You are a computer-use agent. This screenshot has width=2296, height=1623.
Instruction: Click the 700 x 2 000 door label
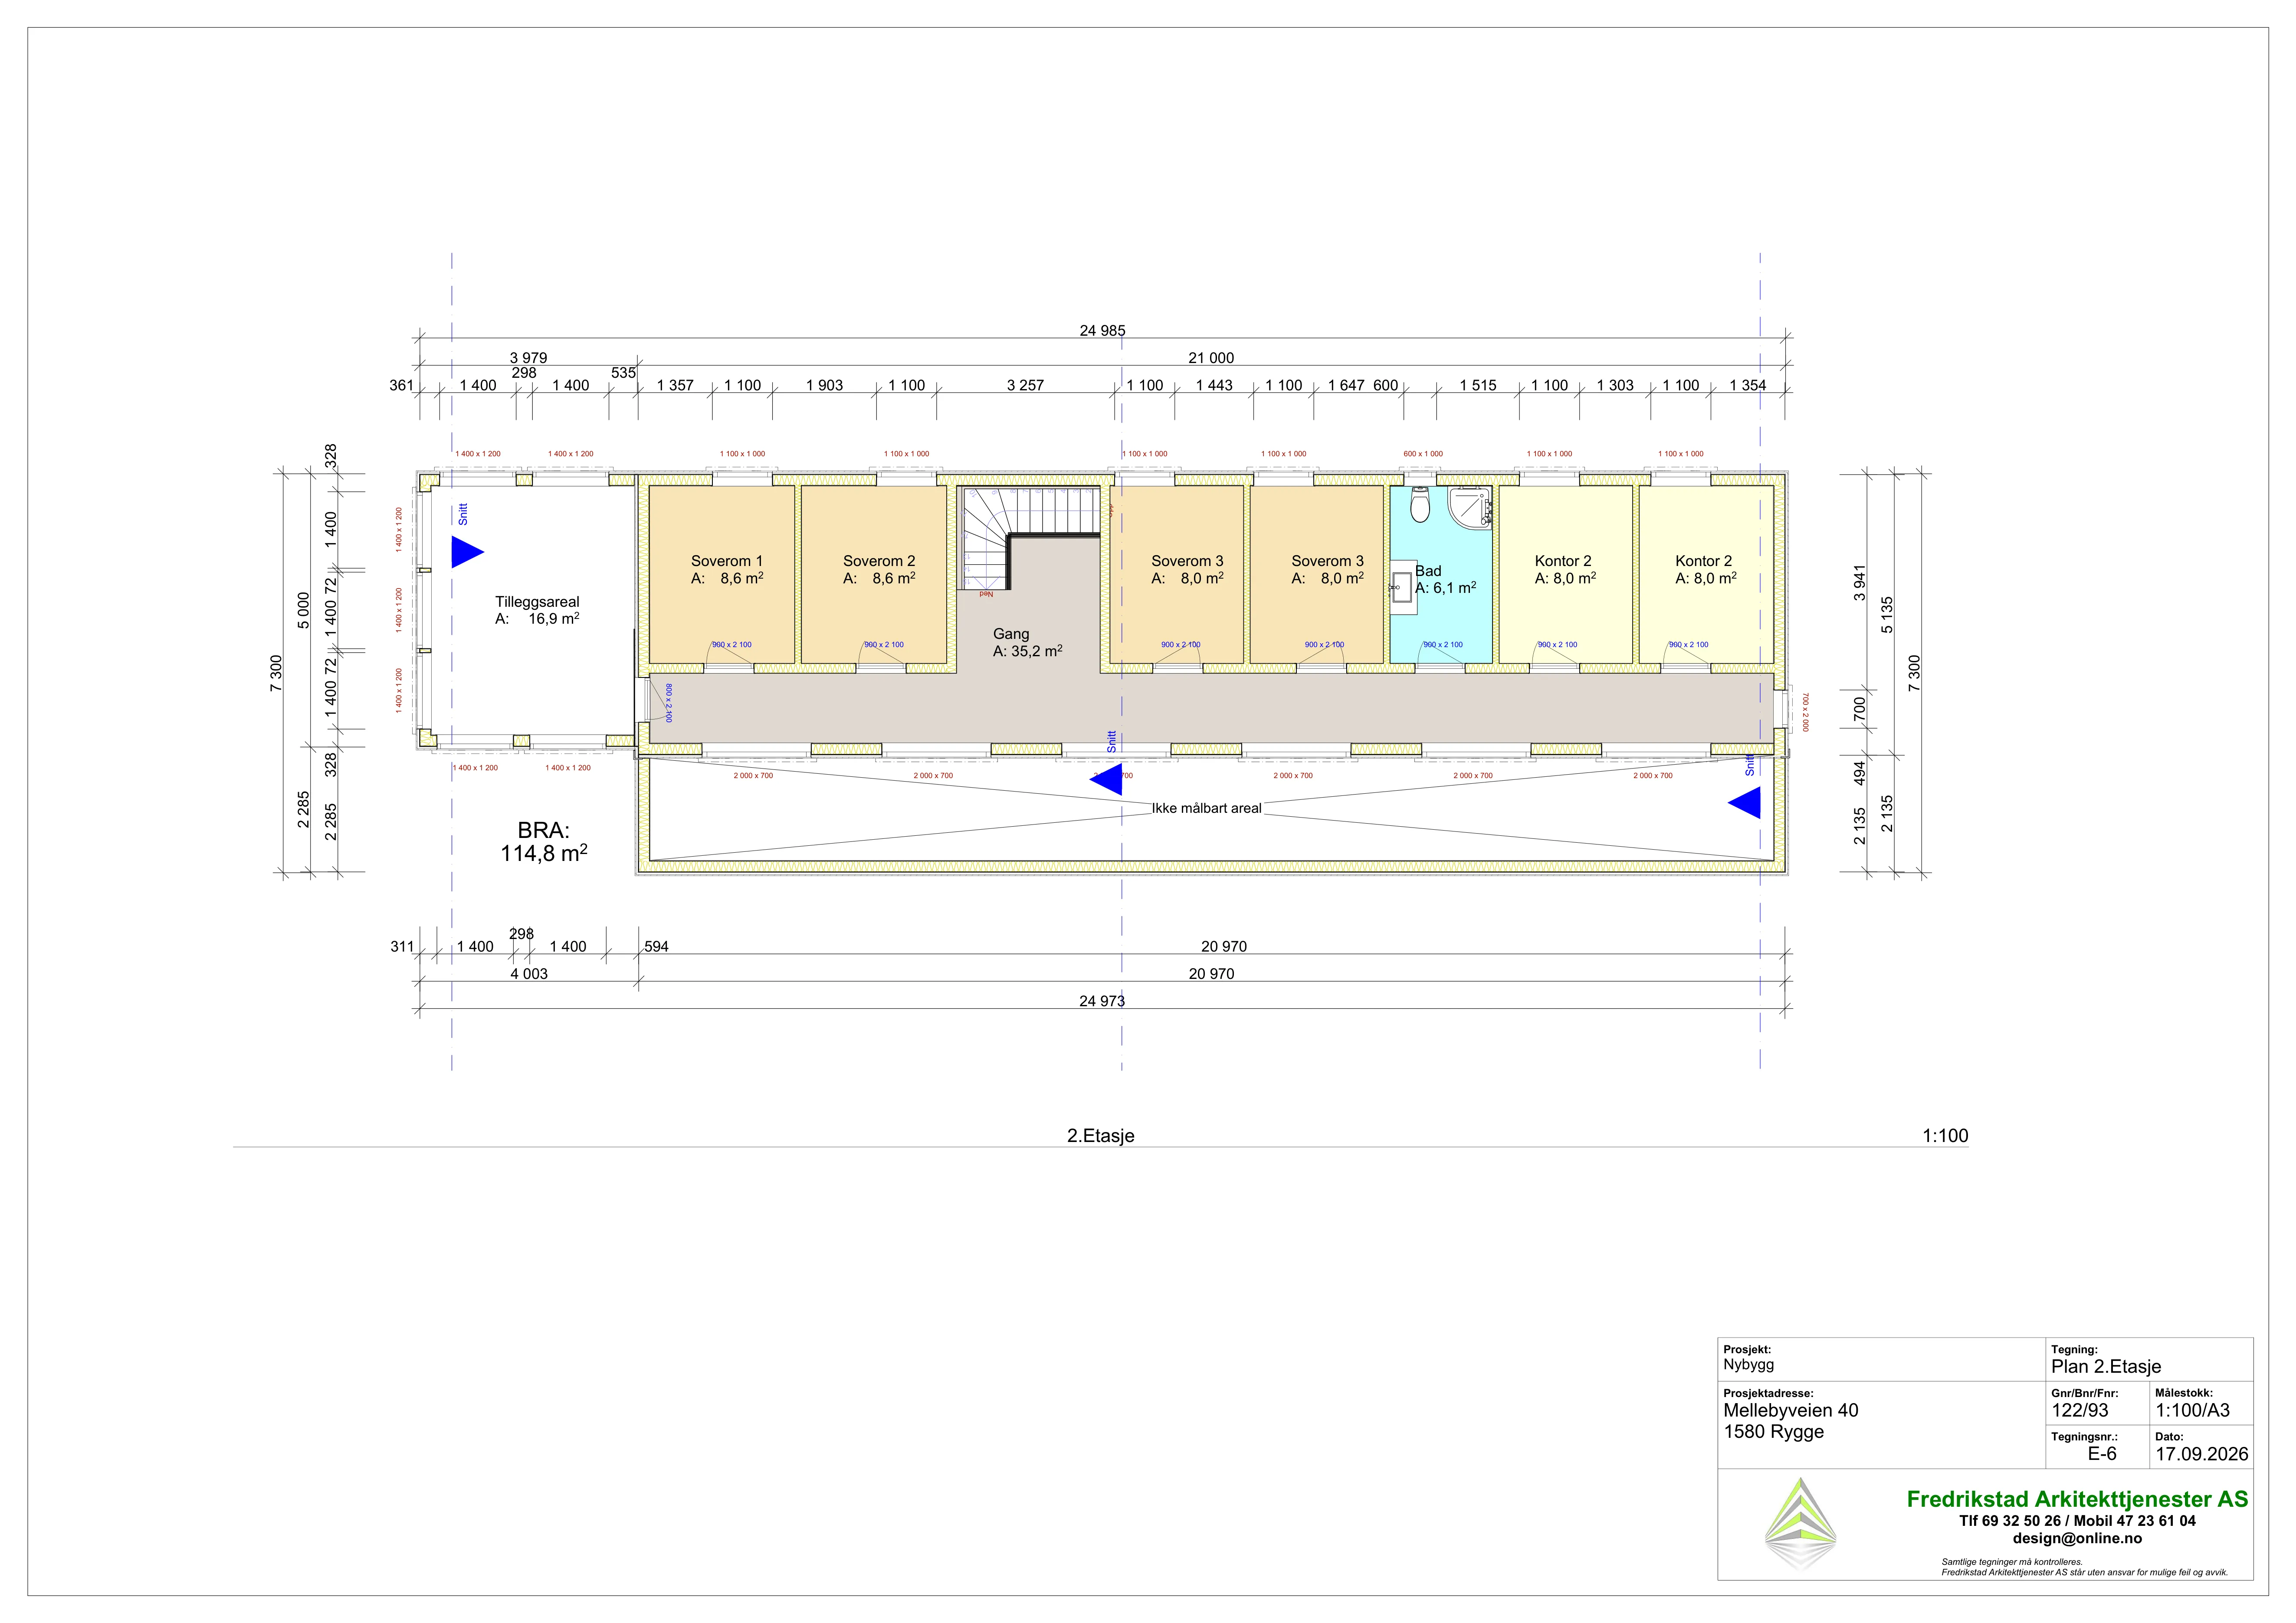pos(1806,712)
